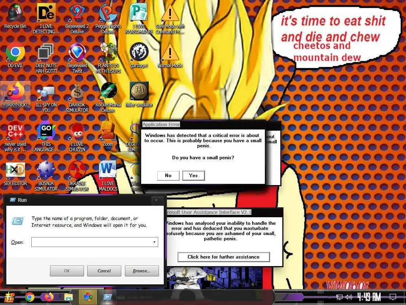This screenshot has height=305, width=406.
Task: Switch to the Run taskbar button
Action: pyautogui.click(x=107, y=297)
